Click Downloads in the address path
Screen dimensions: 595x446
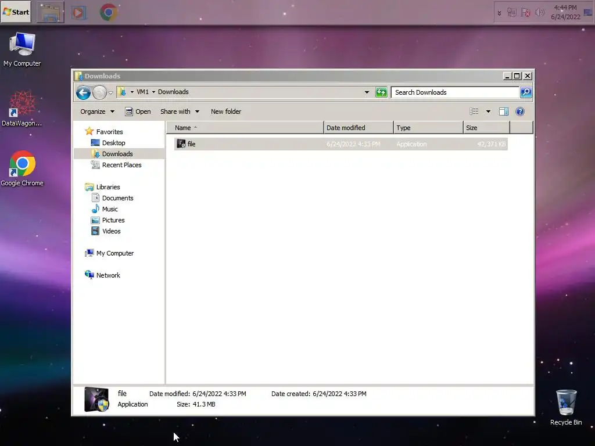(x=173, y=92)
